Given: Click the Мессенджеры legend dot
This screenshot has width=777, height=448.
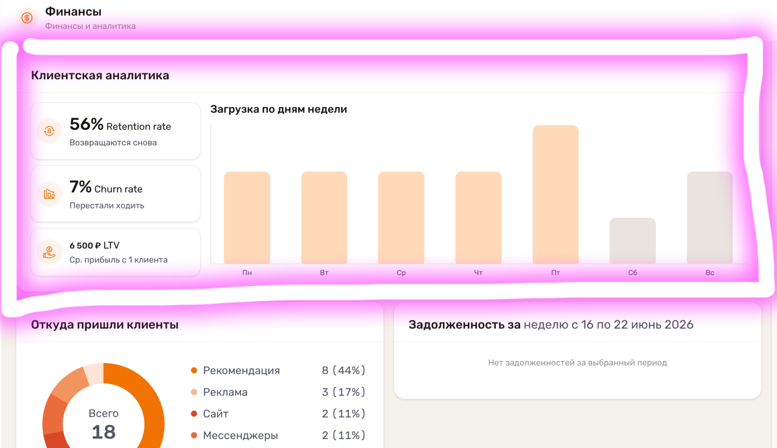Looking at the screenshot, I should pyautogui.click(x=194, y=435).
